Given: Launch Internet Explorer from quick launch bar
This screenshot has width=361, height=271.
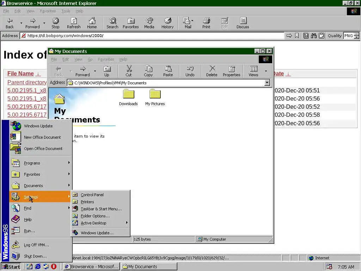Looking at the screenshot, I should click(38, 266).
